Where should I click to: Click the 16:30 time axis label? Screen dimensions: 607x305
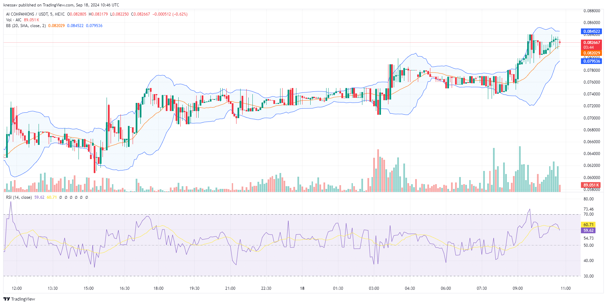125,288
